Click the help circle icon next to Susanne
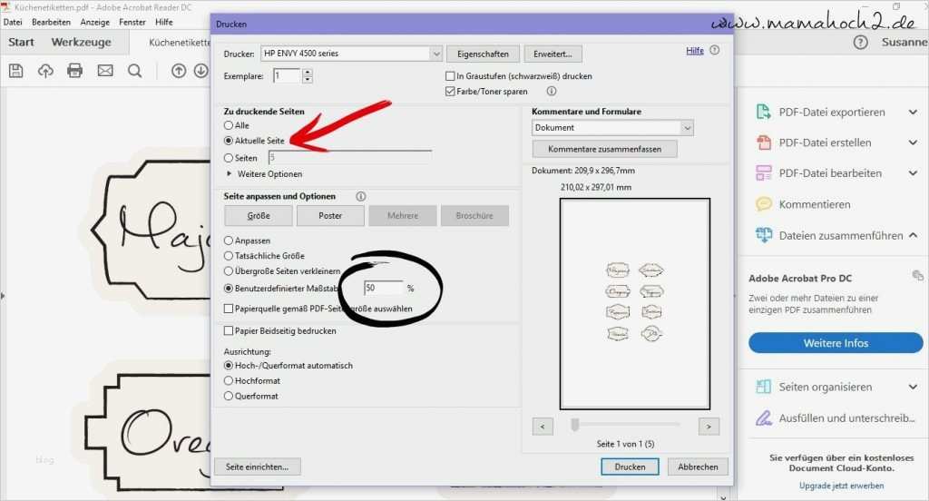Screen dimensions: 929x501 [x=860, y=42]
